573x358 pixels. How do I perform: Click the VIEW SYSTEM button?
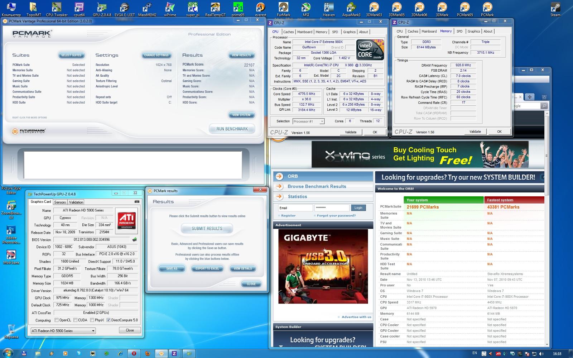point(241,115)
